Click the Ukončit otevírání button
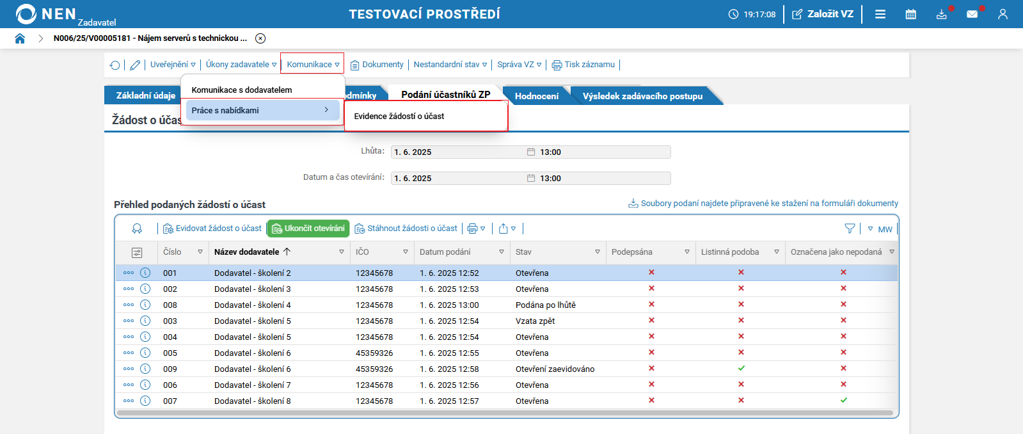The image size is (1023, 434). click(308, 229)
